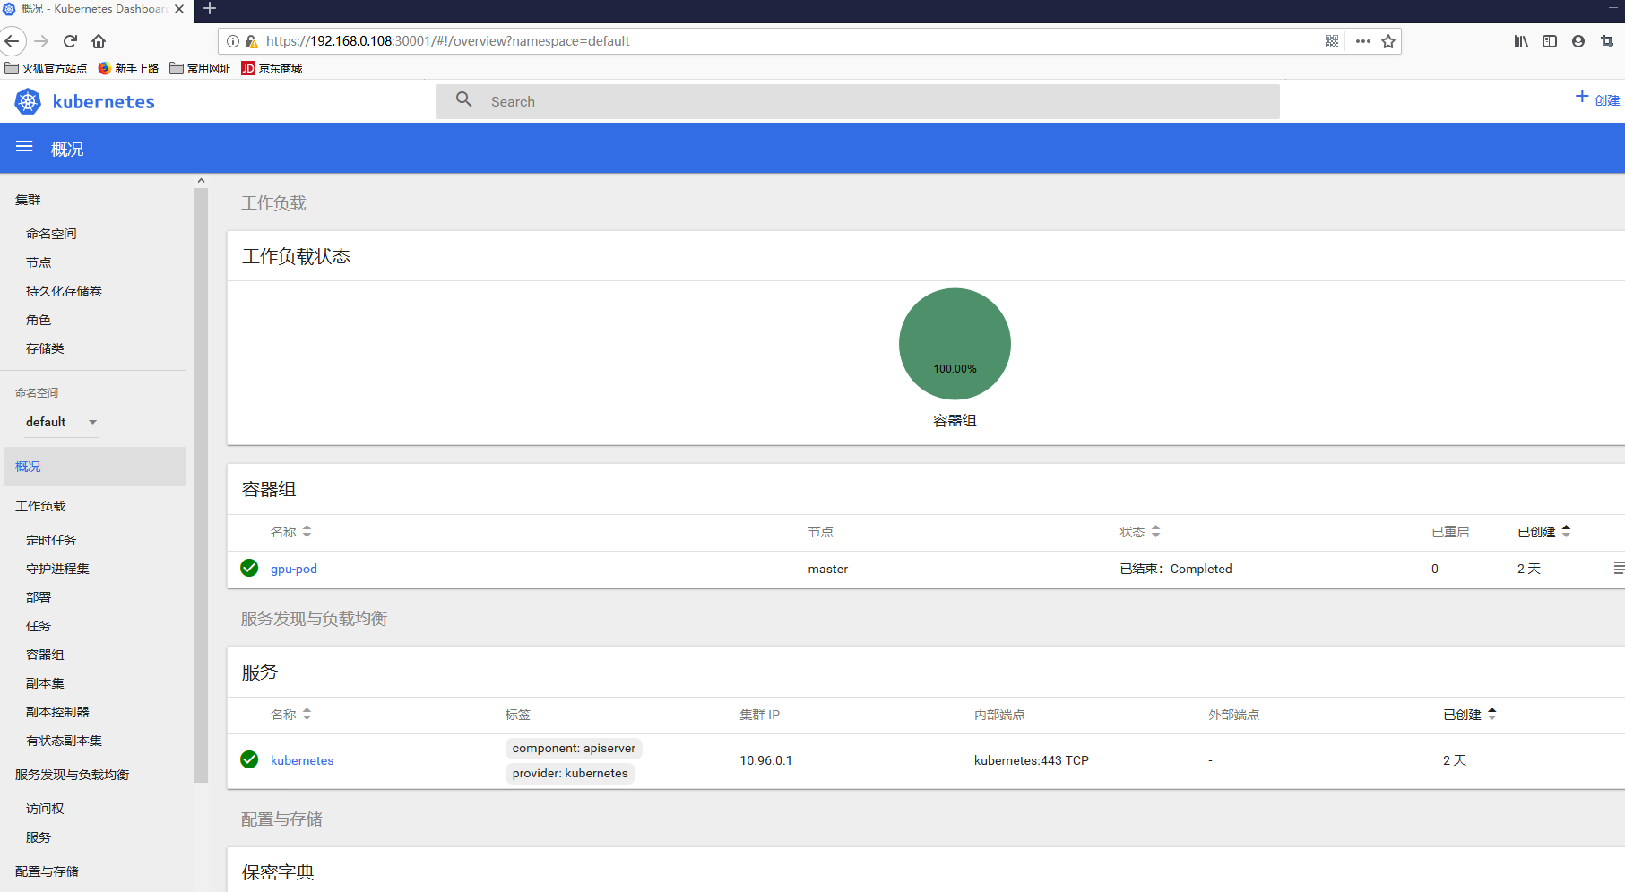Open 定时任务 in sidebar
This screenshot has width=1625, height=892.
[51, 540]
